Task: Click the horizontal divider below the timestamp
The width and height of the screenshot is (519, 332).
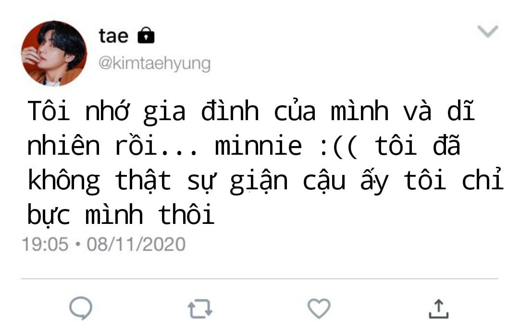Action: (259, 279)
